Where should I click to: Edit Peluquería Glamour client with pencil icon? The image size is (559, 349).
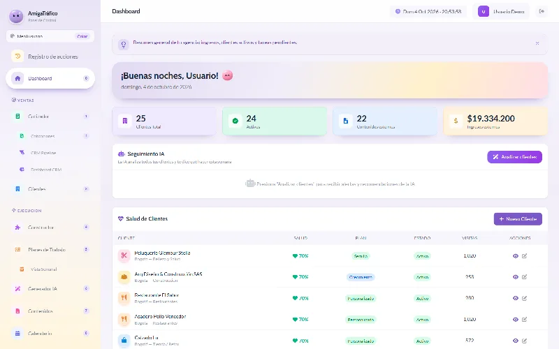pos(525,255)
